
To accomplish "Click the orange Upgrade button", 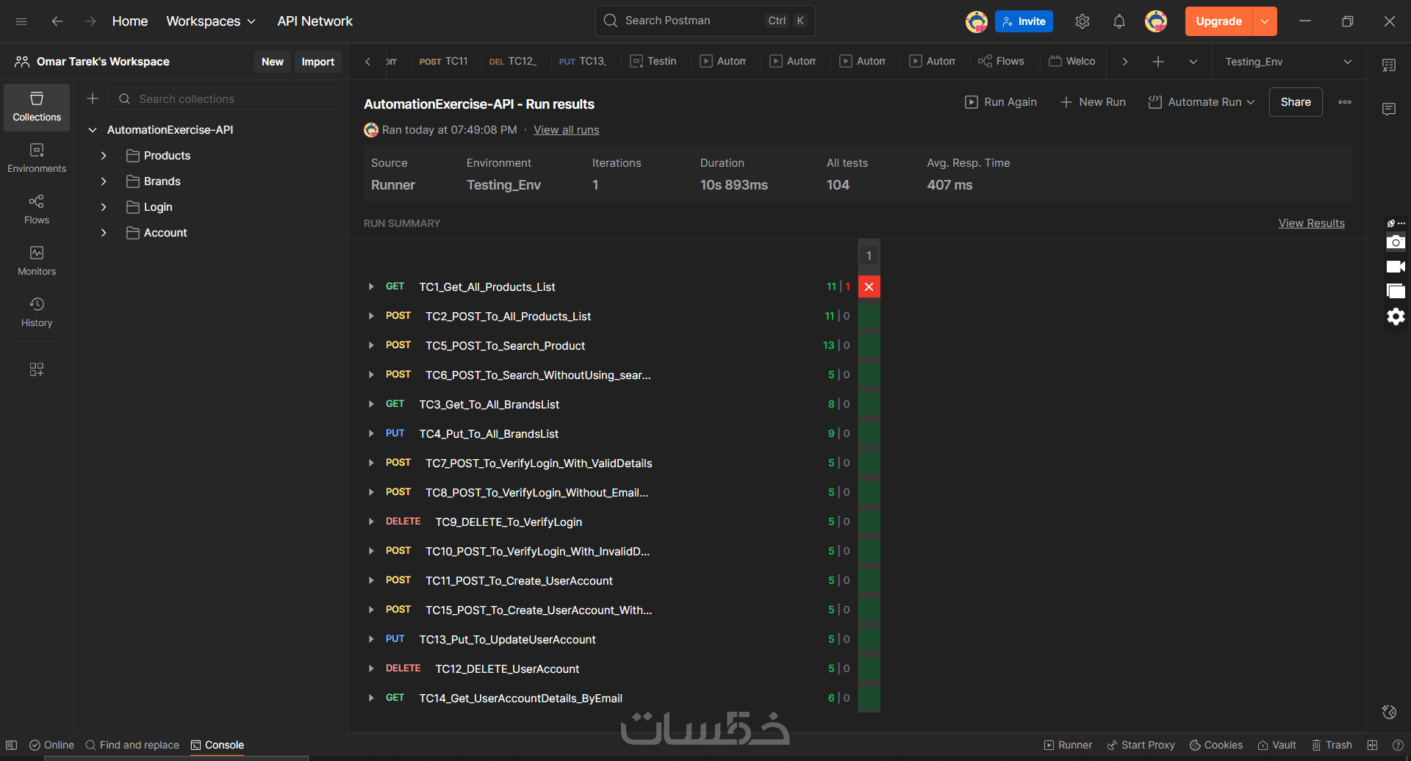I will tap(1219, 21).
